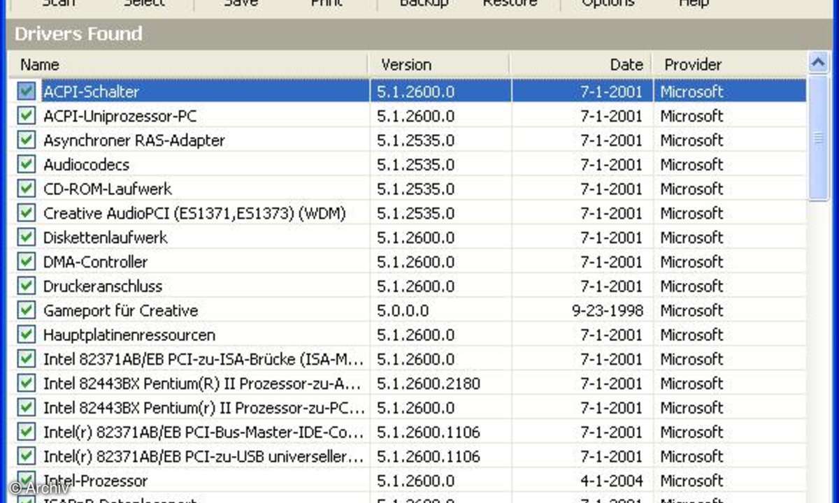
Task: Click Microsoft provider in Gameport für Creative row
Action: (691, 311)
